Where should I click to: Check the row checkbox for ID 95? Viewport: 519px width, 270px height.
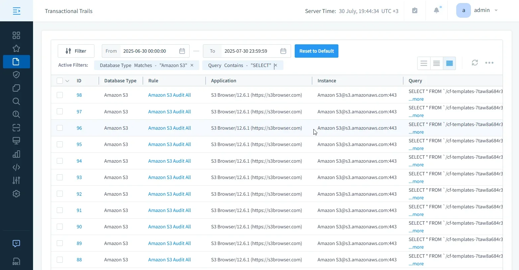[x=60, y=144]
